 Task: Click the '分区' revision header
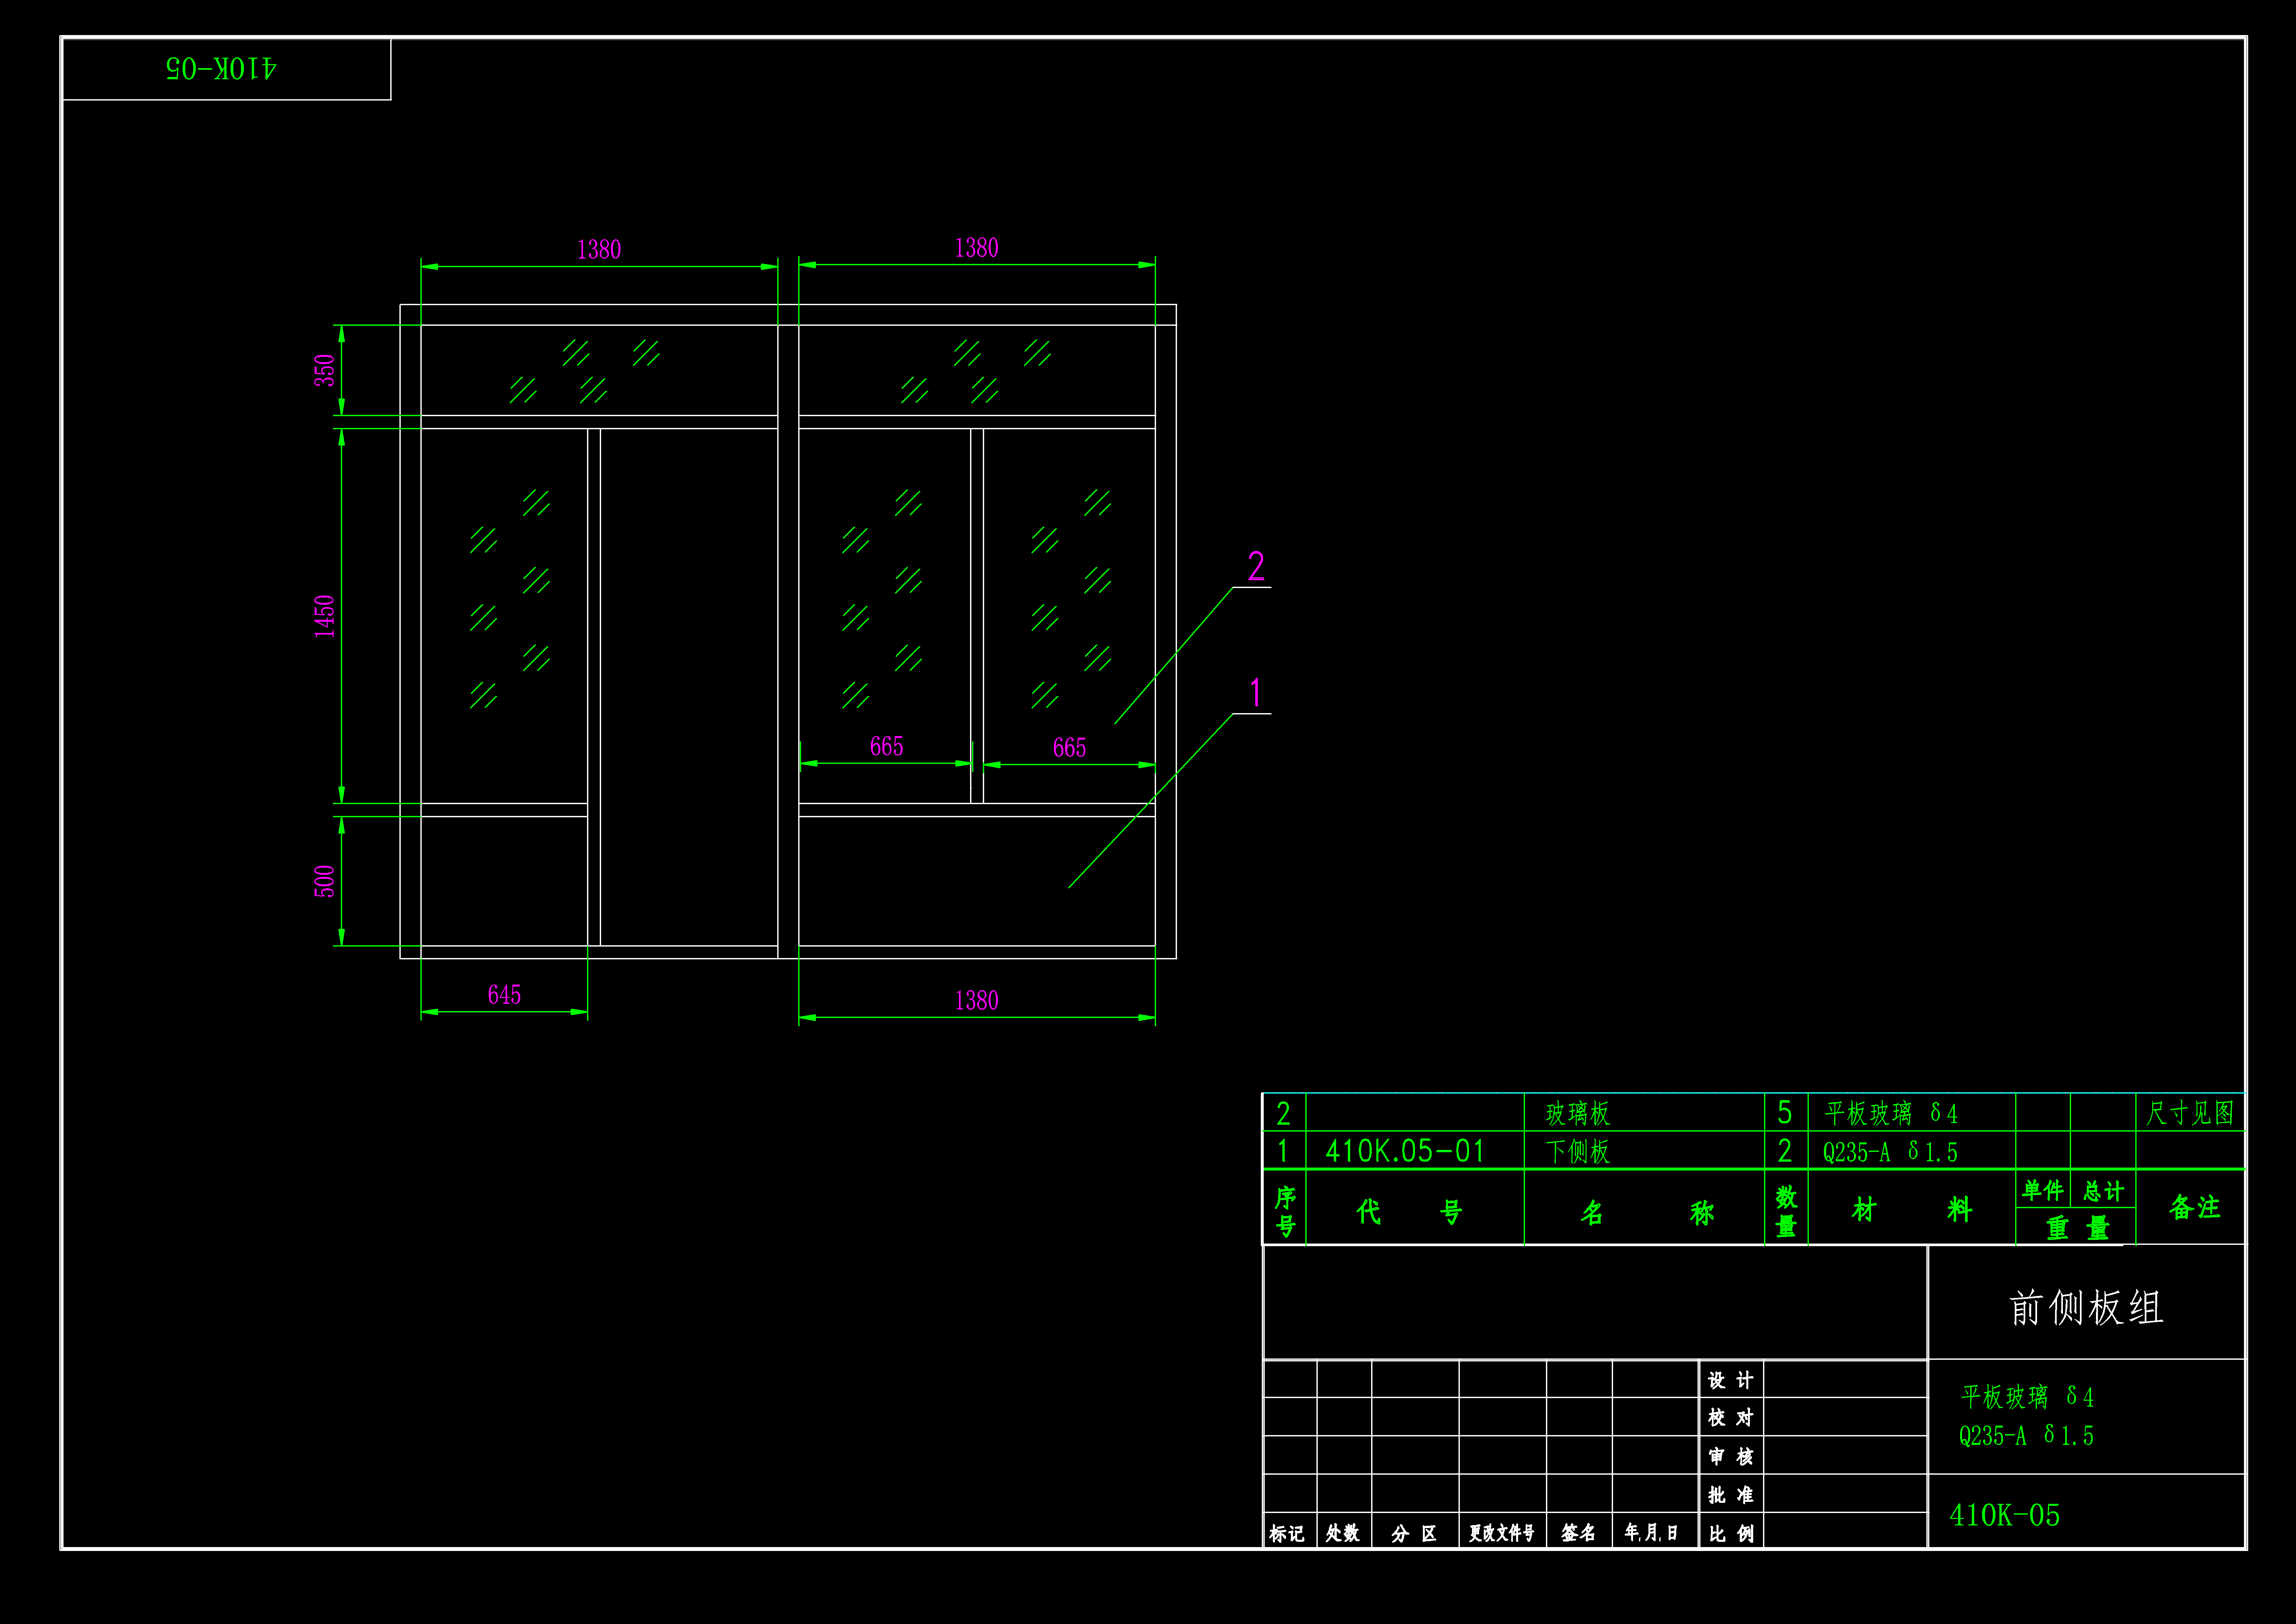click(1414, 1533)
